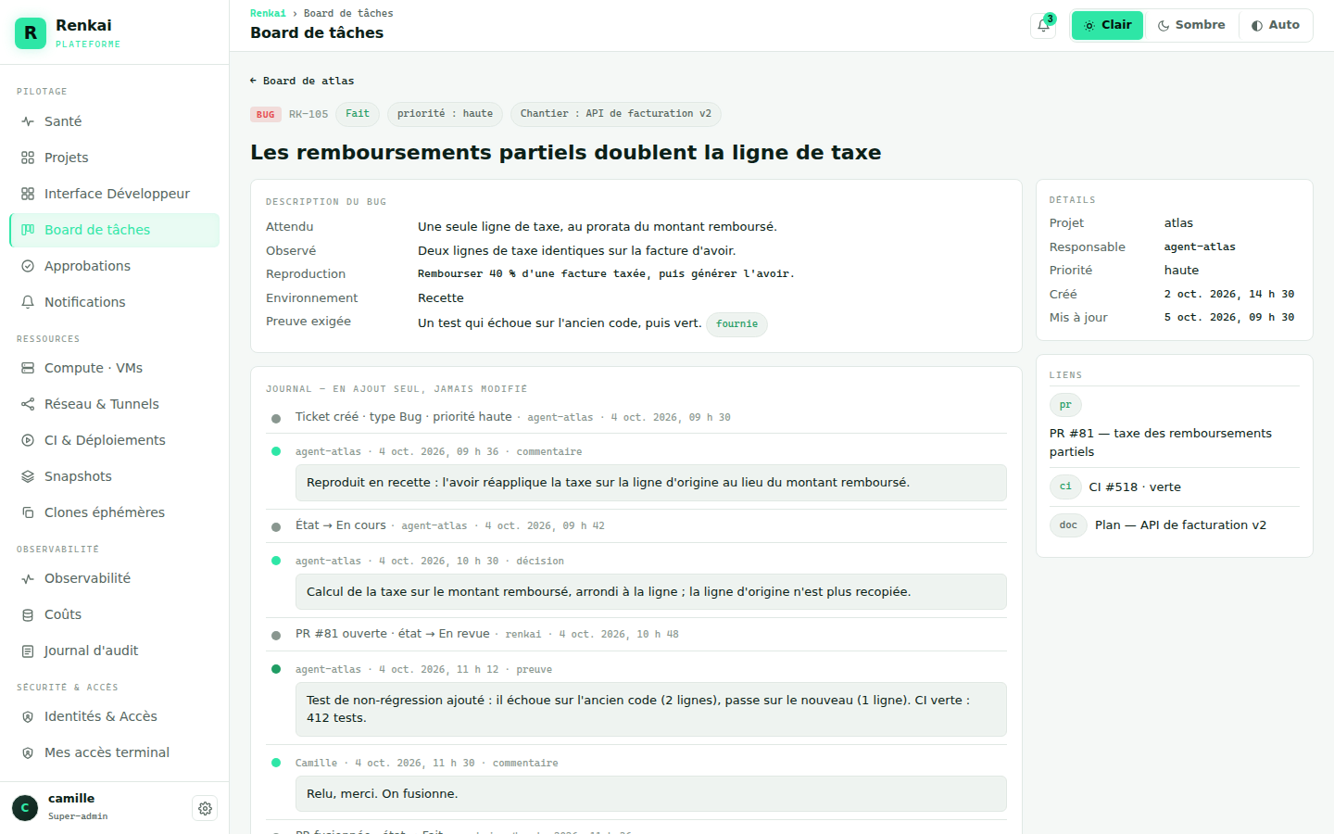This screenshot has height=834, width=1334.
Task: Click the Santé sidebar icon
Action: [x=28, y=121]
